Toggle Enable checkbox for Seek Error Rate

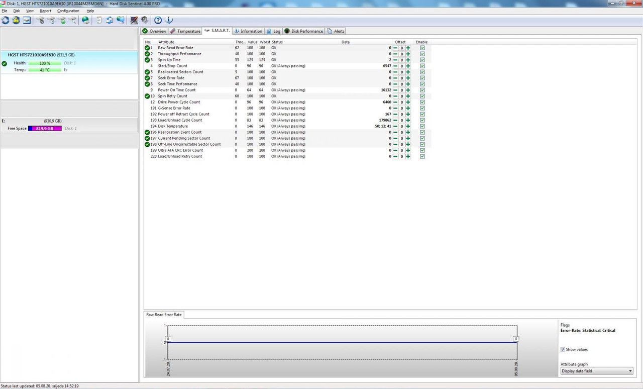(422, 78)
